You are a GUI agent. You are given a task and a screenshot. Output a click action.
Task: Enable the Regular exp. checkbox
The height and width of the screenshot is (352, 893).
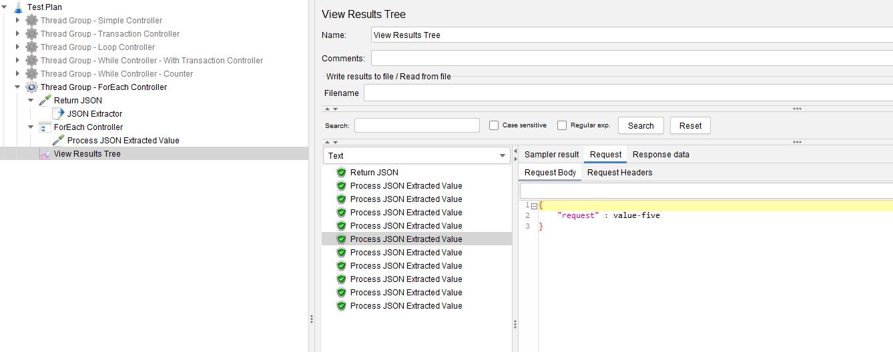click(562, 125)
